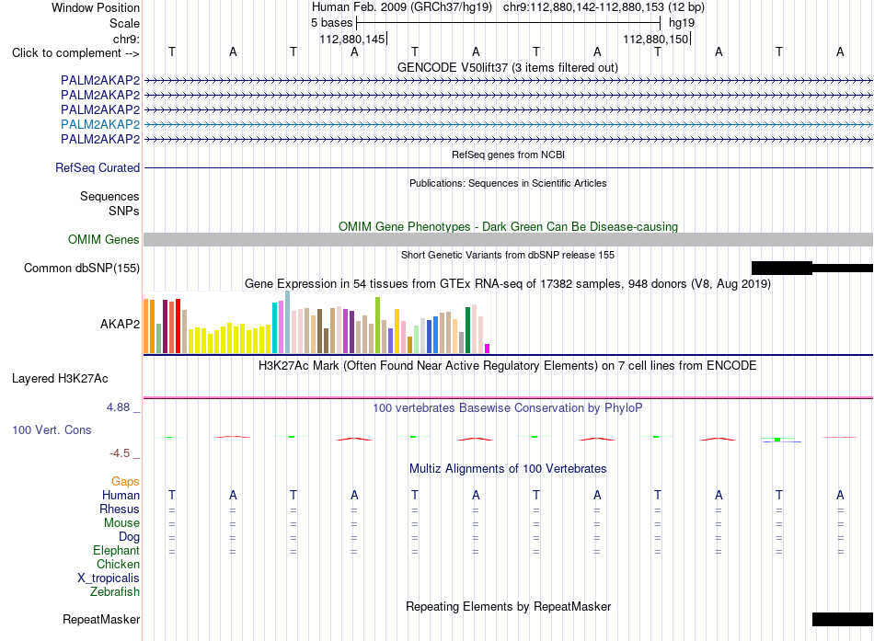Click the Window Position label
Screen dimensions: 874x641
96,7
